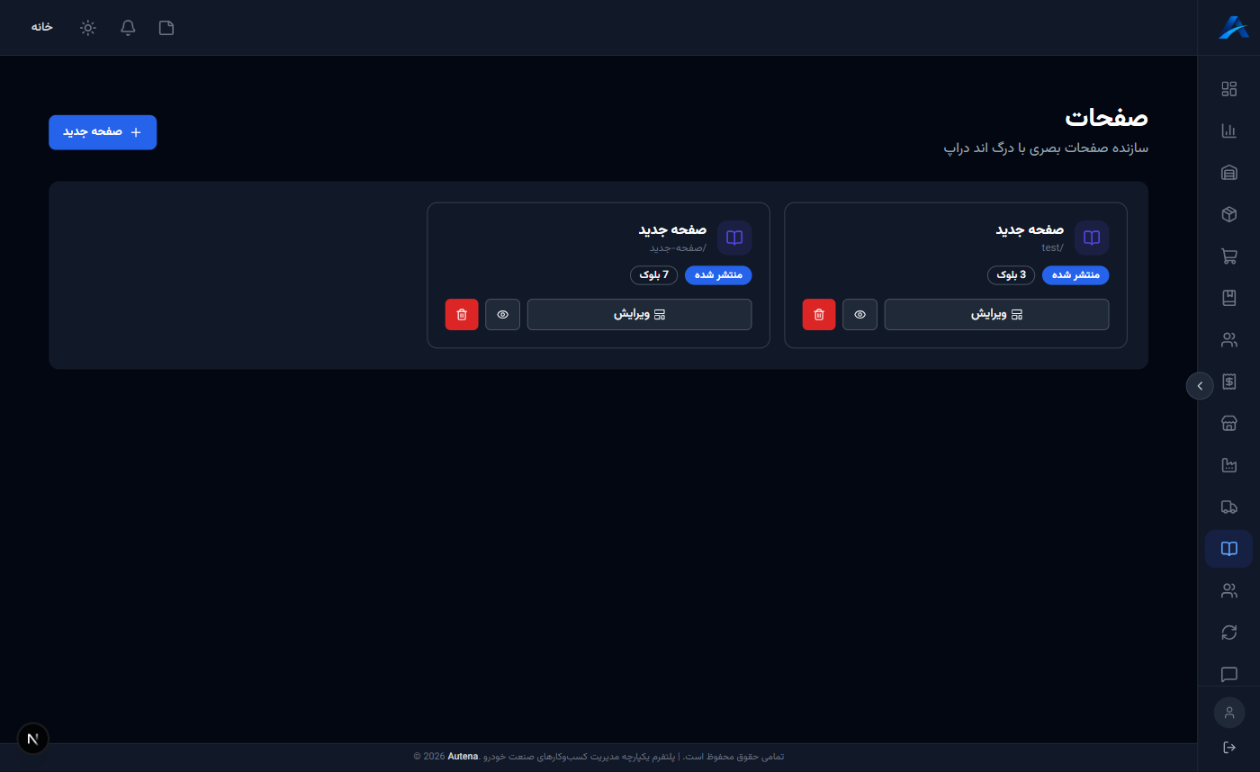The width and height of the screenshot is (1260, 772).
Task: Go to خانه in the top bar
Action: [42, 27]
